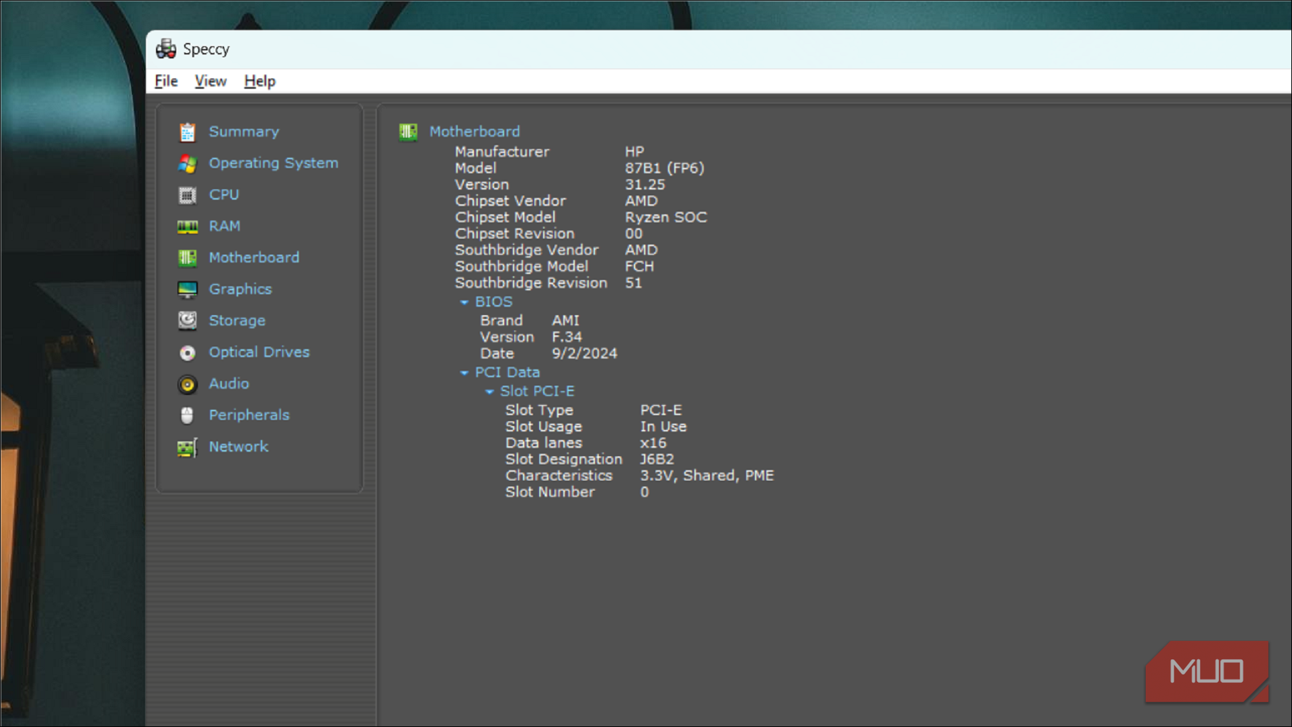This screenshot has width=1292, height=727.
Task: Select the Motherboard sidebar link
Action: 253,257
